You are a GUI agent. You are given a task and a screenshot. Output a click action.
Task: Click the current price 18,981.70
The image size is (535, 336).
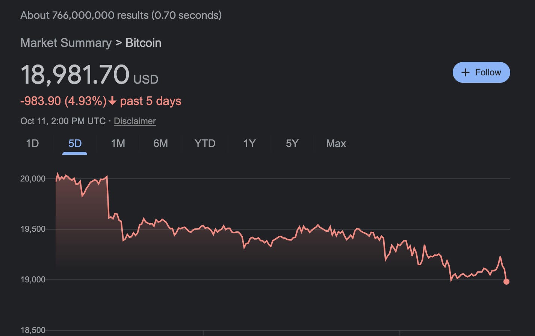[x=74, y=73]
